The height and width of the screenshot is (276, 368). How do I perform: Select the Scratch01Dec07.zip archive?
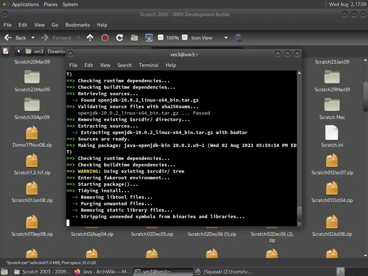coord(332,164)
